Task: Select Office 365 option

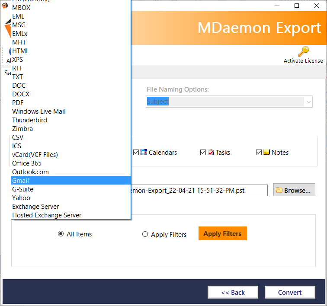Action: click(x=71, y=163)
